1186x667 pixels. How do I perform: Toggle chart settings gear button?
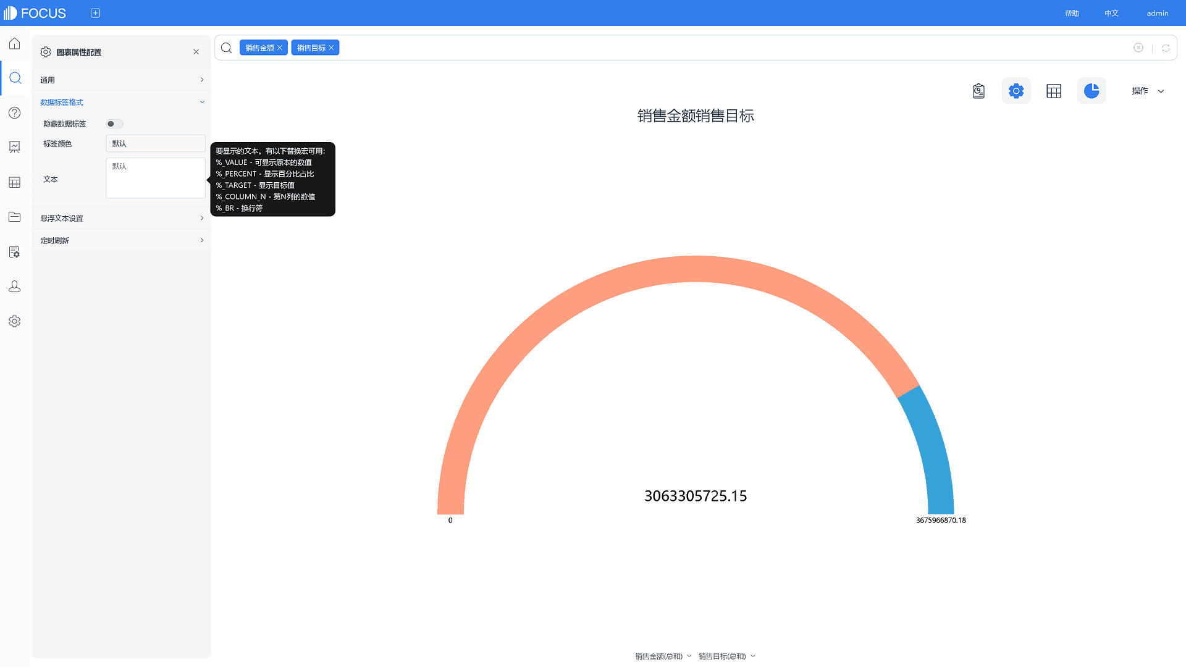pyautogui.click(x=1016, y=91)
